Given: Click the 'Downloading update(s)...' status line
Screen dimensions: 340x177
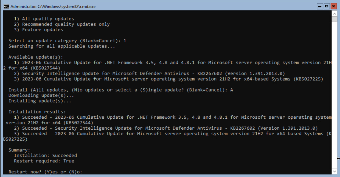Looking at the screenshot, I should point(41,95).
